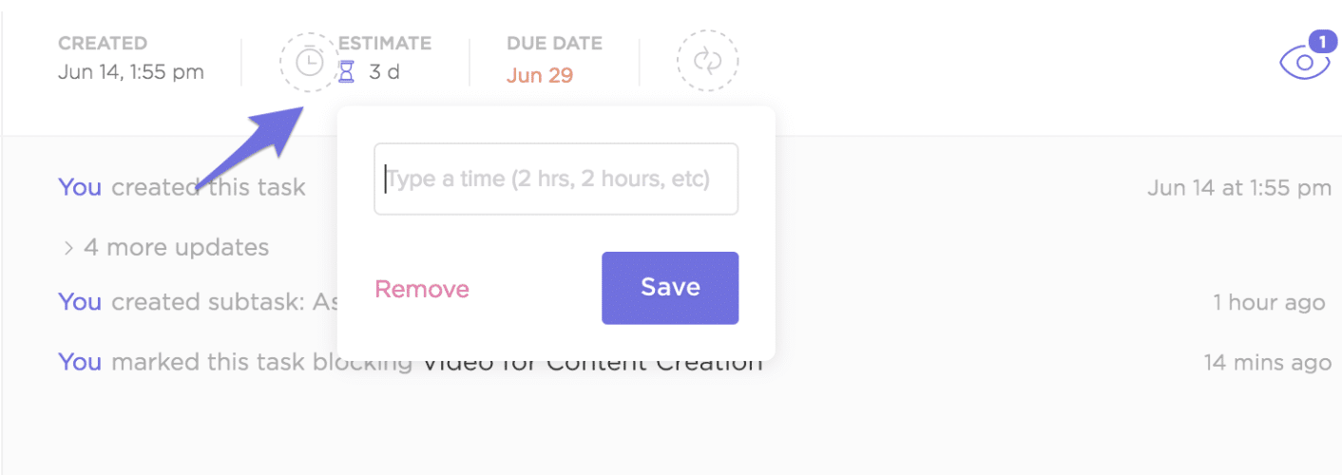Viewport: 1342px width, 475px height.
Task: Remove the current time estimate
Action: point(422,289)
